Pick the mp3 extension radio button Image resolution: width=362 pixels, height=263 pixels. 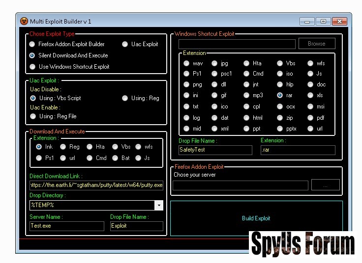[246, 95]
